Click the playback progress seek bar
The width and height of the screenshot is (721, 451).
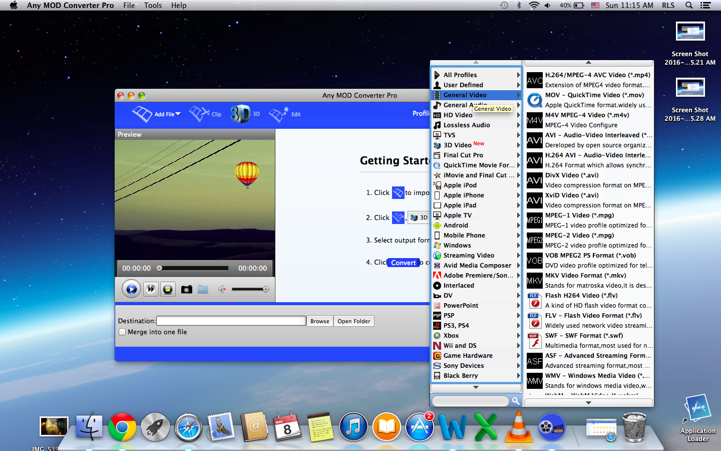[x=193, y=268]
